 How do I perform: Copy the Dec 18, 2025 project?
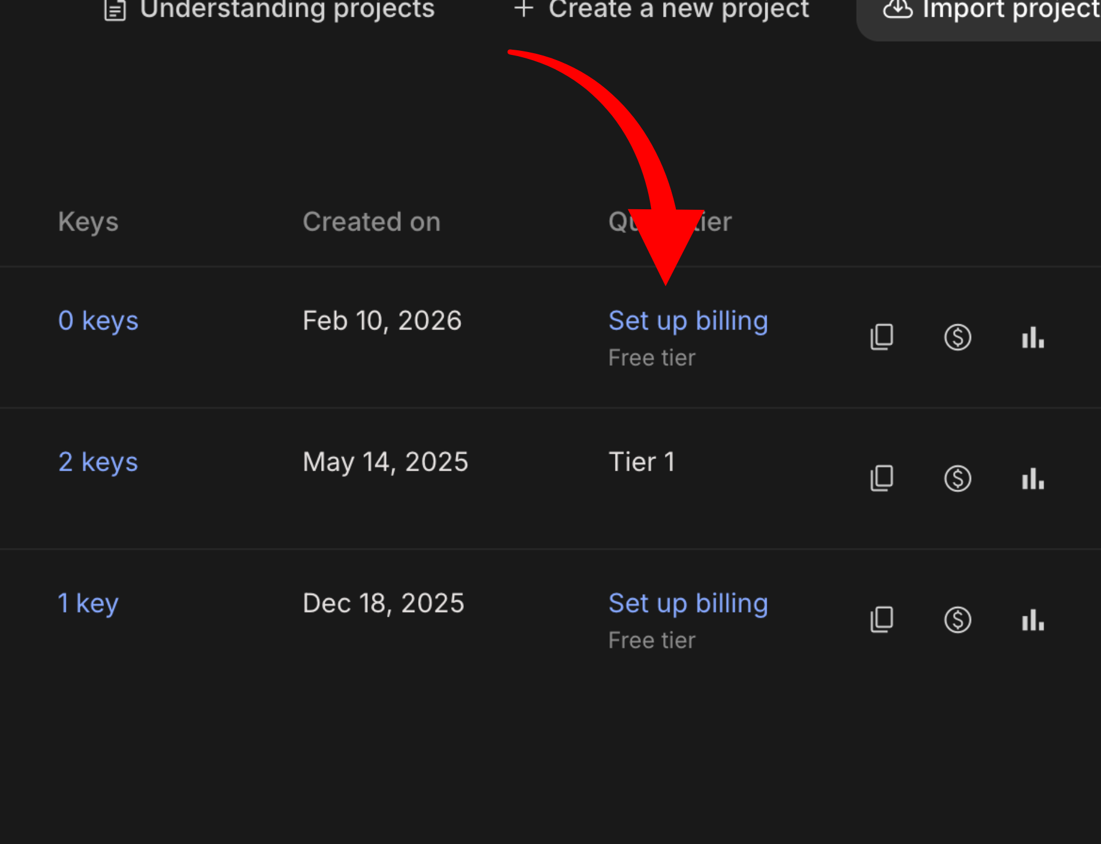(881, 620)
